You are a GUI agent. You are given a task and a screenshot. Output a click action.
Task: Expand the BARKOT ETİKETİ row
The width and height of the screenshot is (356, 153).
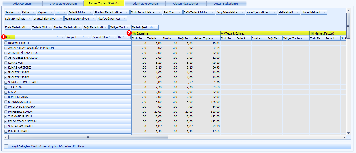click(6, 43)
